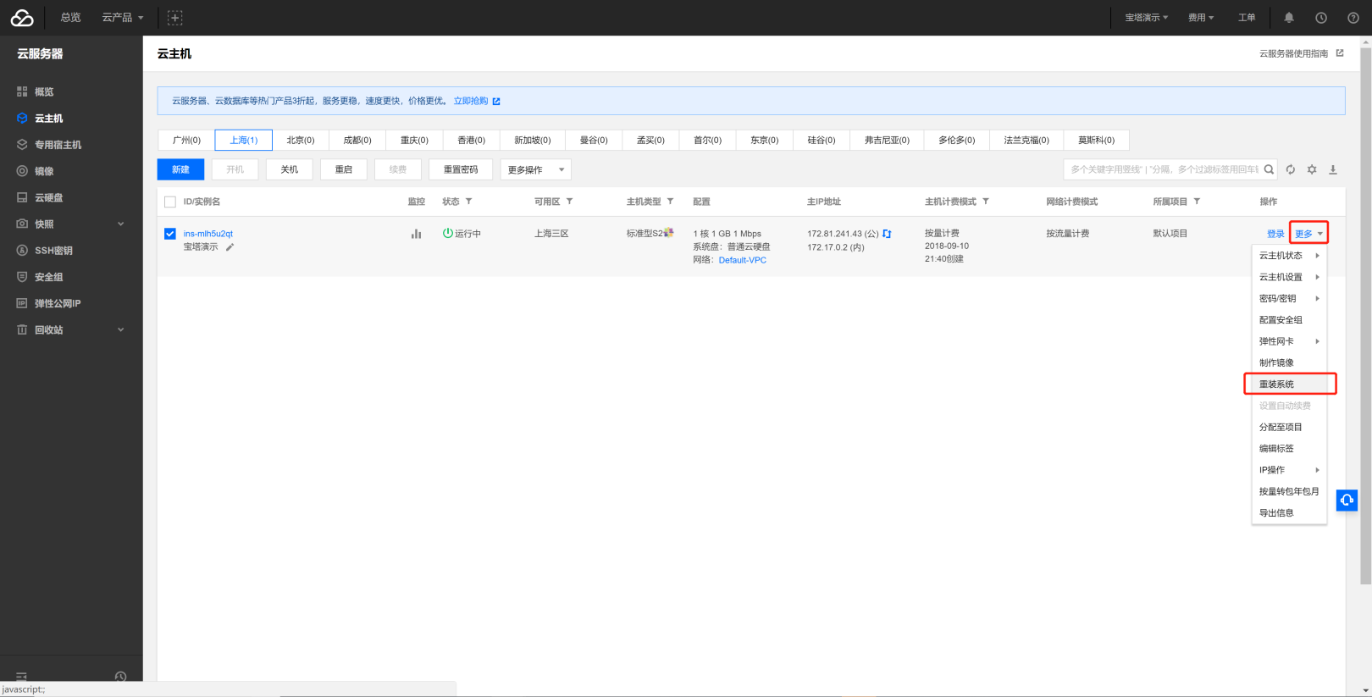Toggle the select-all header checkbox

[170, 202]
